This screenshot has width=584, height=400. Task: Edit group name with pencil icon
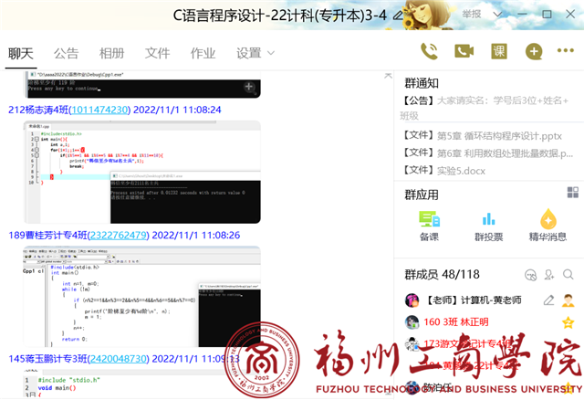click(548, 300)
